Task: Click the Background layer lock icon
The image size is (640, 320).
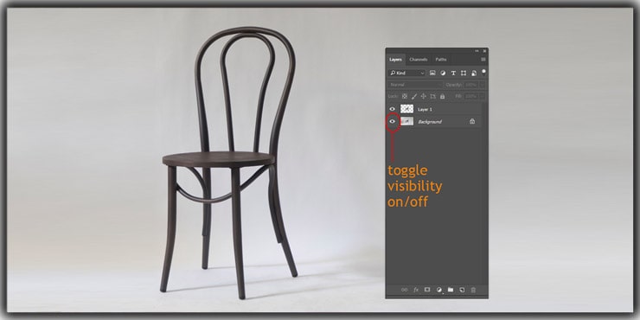Action: [472, 121]
